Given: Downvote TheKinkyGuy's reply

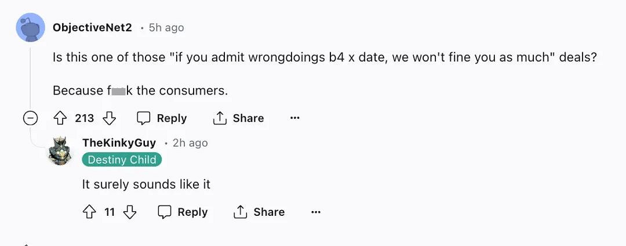Looking at the screenshot, I should 130,212.
